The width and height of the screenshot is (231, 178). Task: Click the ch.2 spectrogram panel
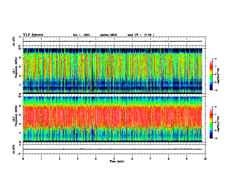[x=113, y=119]
